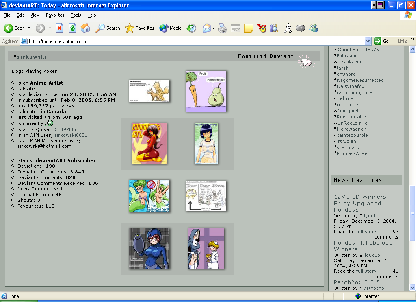This screenshot has height=302, width=416.
Task: Open the *KagomeResurrected user link
Action: (x=359, y=80)
